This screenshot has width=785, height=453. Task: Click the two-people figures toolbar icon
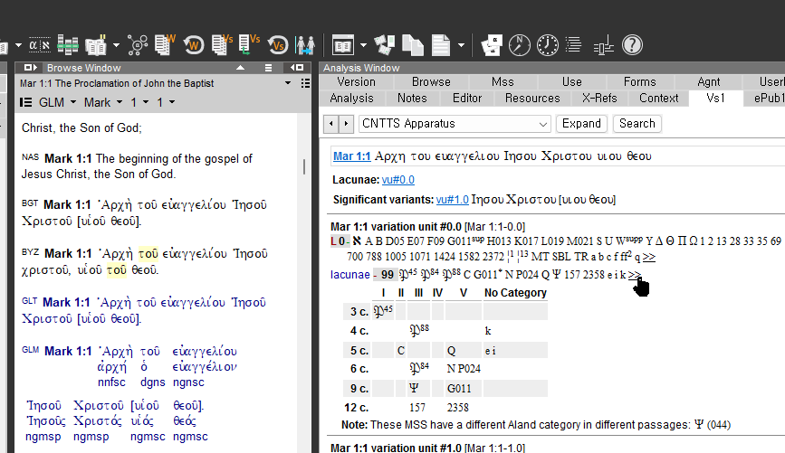tap(305, 45)
